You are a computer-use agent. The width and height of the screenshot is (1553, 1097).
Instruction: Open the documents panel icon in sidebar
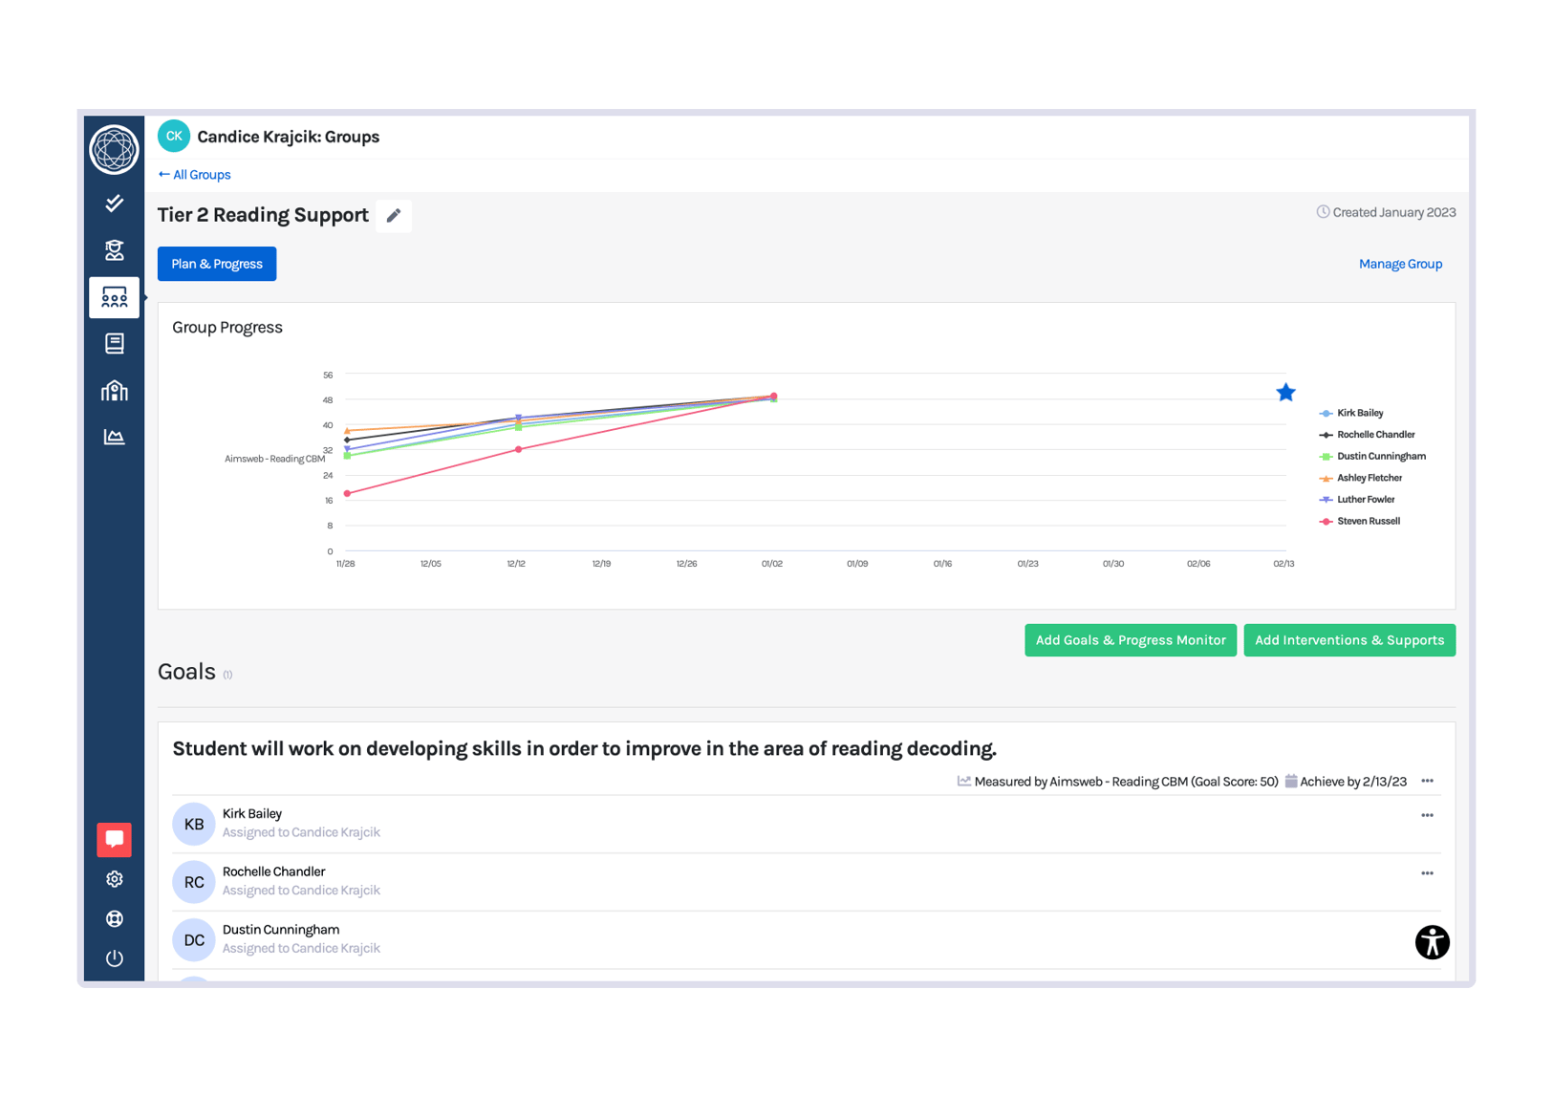[x=114, y=343]
